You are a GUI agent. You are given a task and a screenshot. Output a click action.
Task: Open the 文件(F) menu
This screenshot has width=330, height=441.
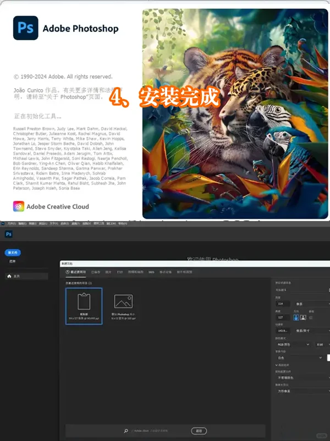12,224
